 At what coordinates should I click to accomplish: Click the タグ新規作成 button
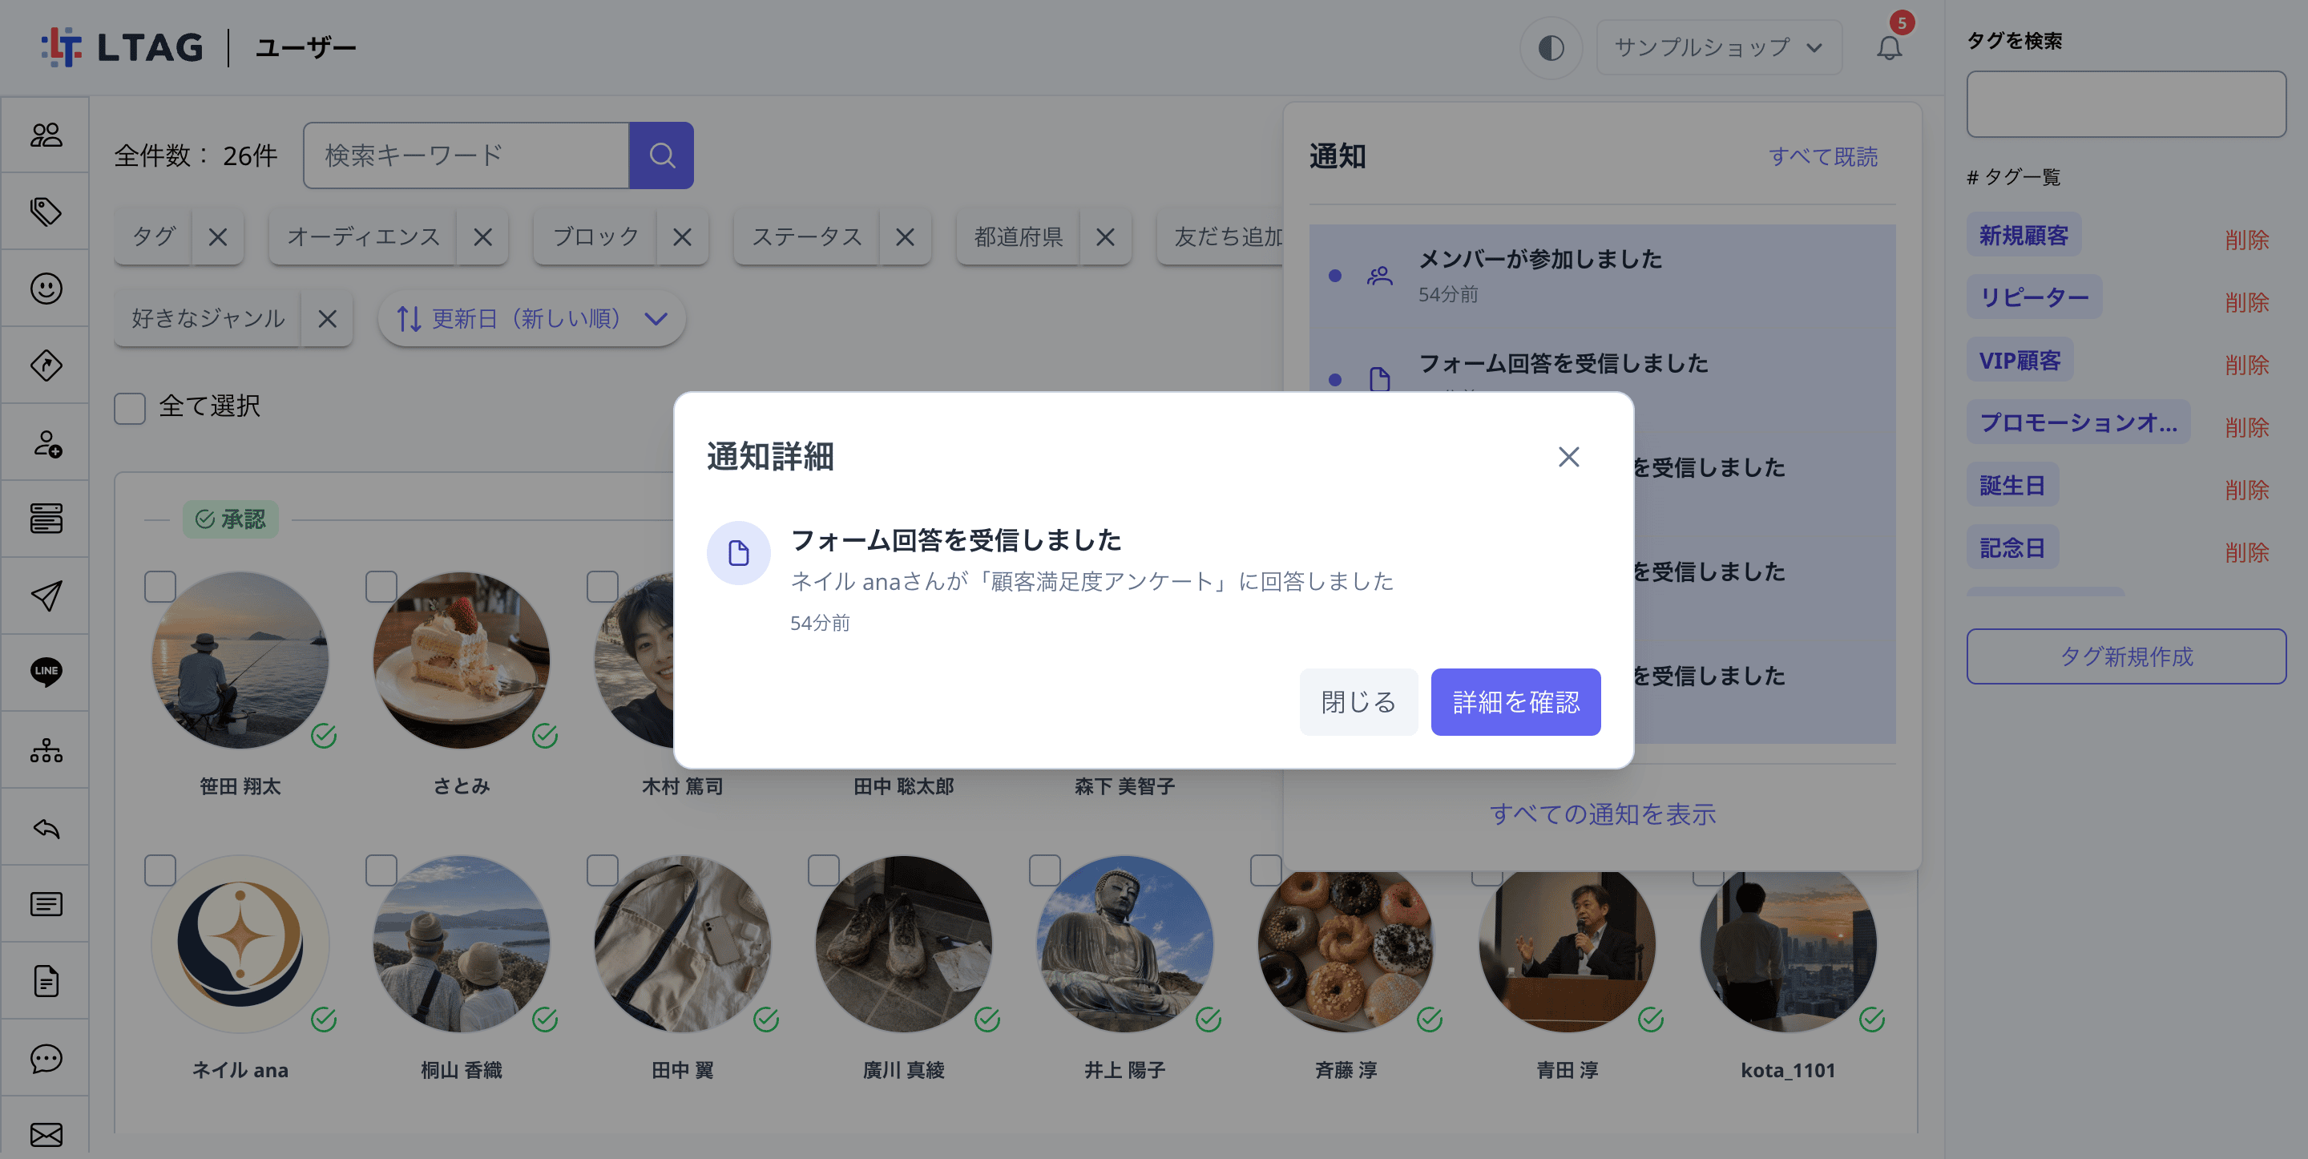[x=2125, y=656]
